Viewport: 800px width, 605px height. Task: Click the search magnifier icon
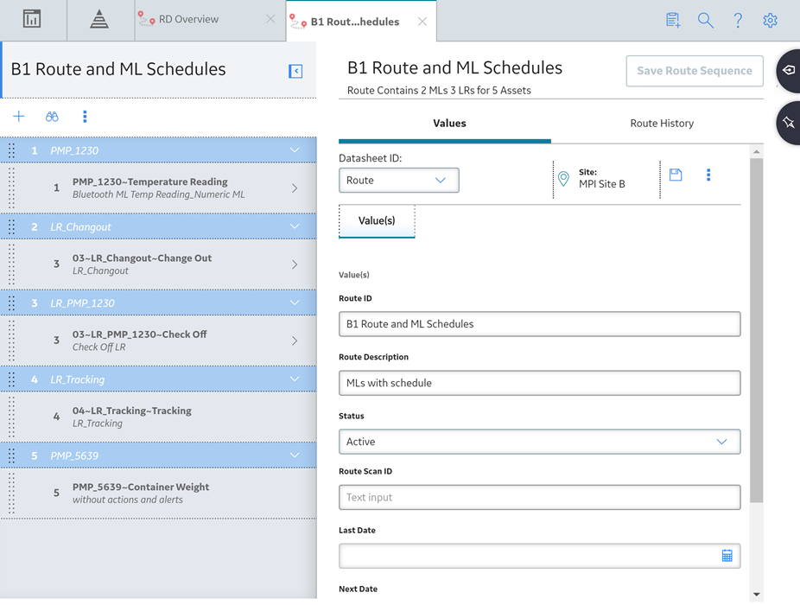pyautogui.click(x=705, y=21)
